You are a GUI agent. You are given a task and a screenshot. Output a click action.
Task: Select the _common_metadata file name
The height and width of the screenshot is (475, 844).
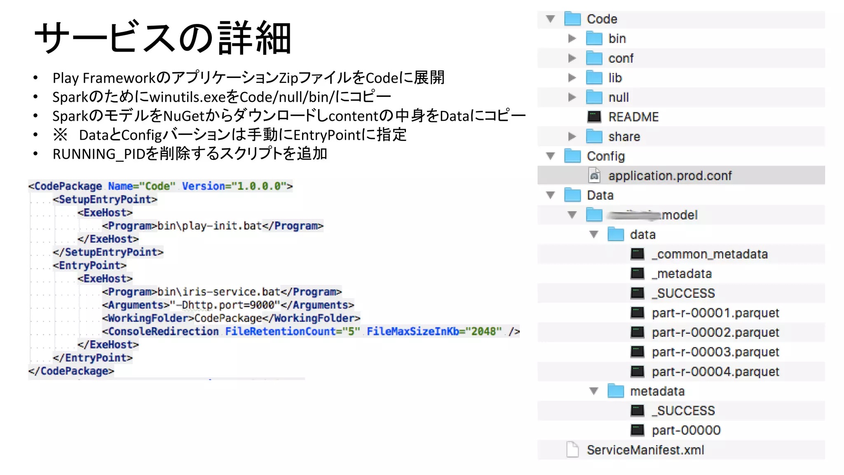point(710,254)
